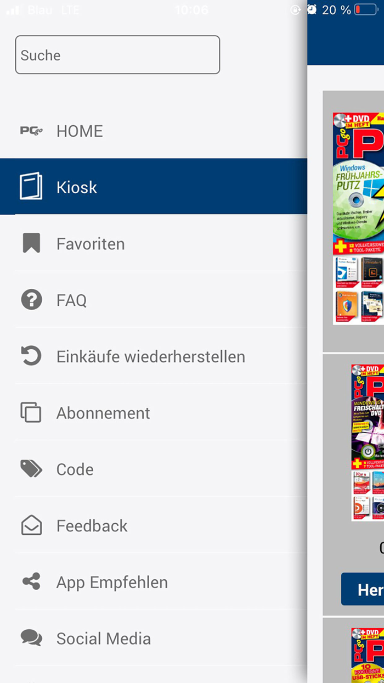Click the Feedback envelope icon
Image resolution: width=384 pixels, height=683 pixels.
coord(31,525)
